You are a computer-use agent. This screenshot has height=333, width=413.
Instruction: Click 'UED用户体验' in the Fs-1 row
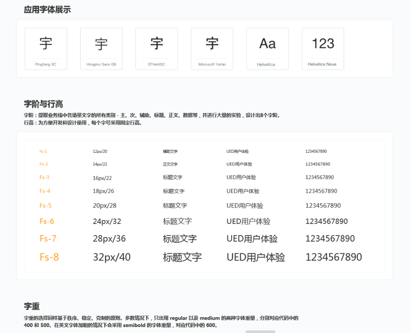[x=237, y=151]
